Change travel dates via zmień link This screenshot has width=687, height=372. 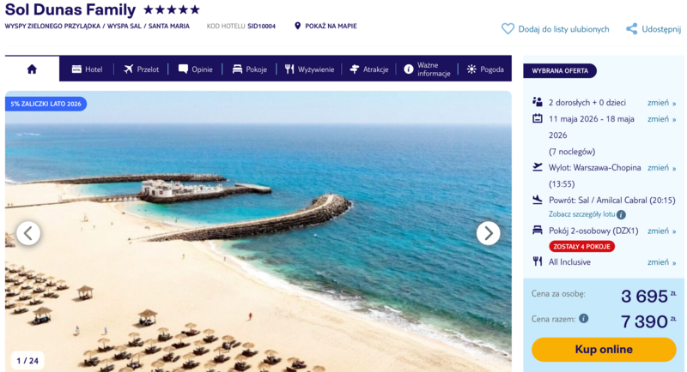coord(661,119)
